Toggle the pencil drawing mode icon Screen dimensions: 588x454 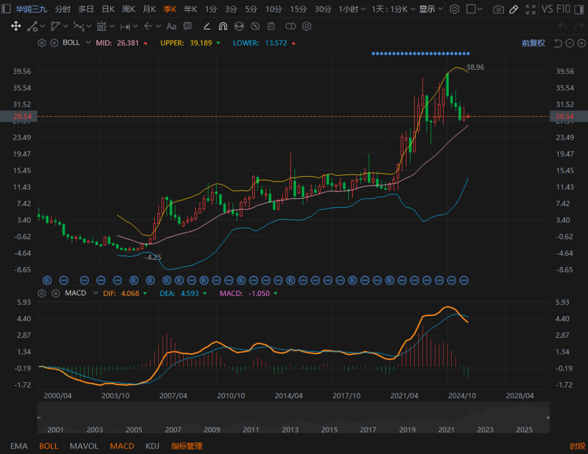click(514, 9)
